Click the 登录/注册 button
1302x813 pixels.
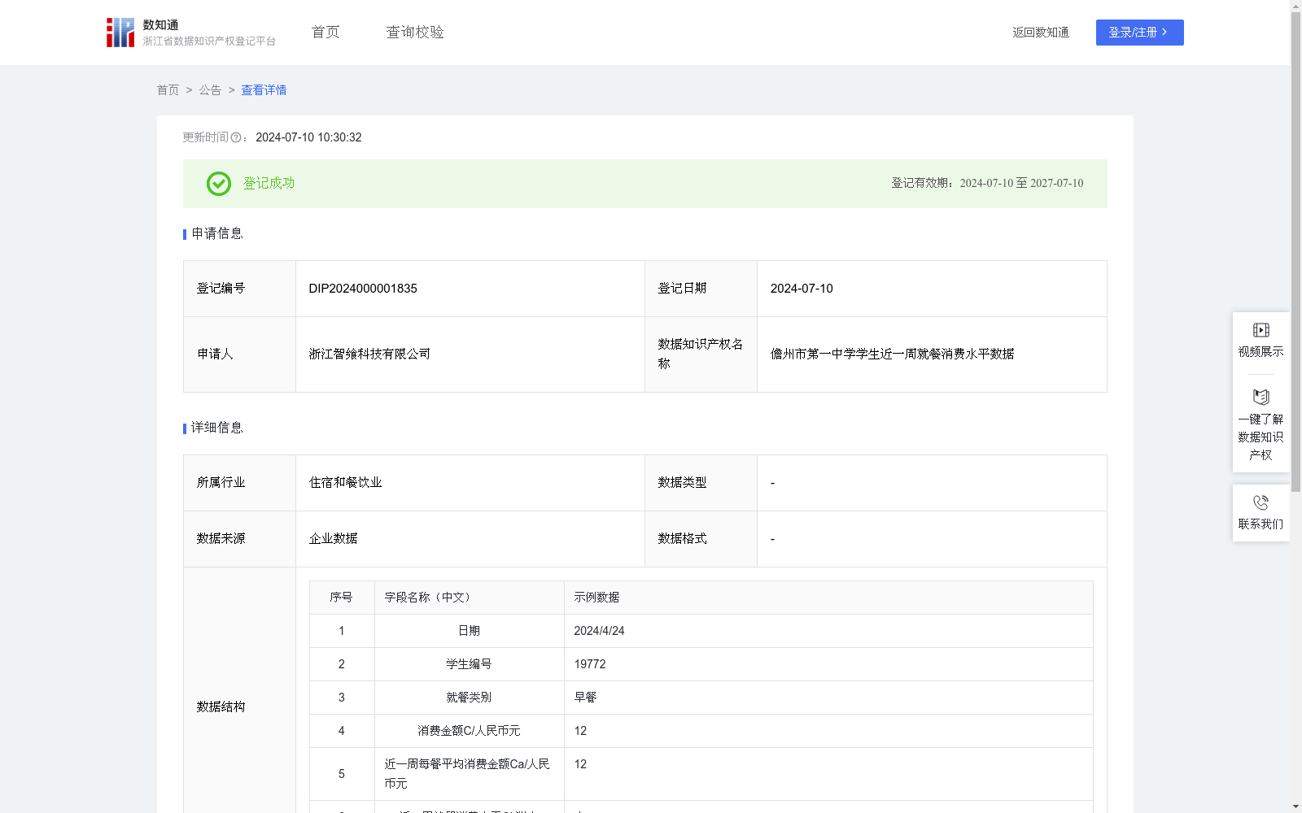(1139, 33)
